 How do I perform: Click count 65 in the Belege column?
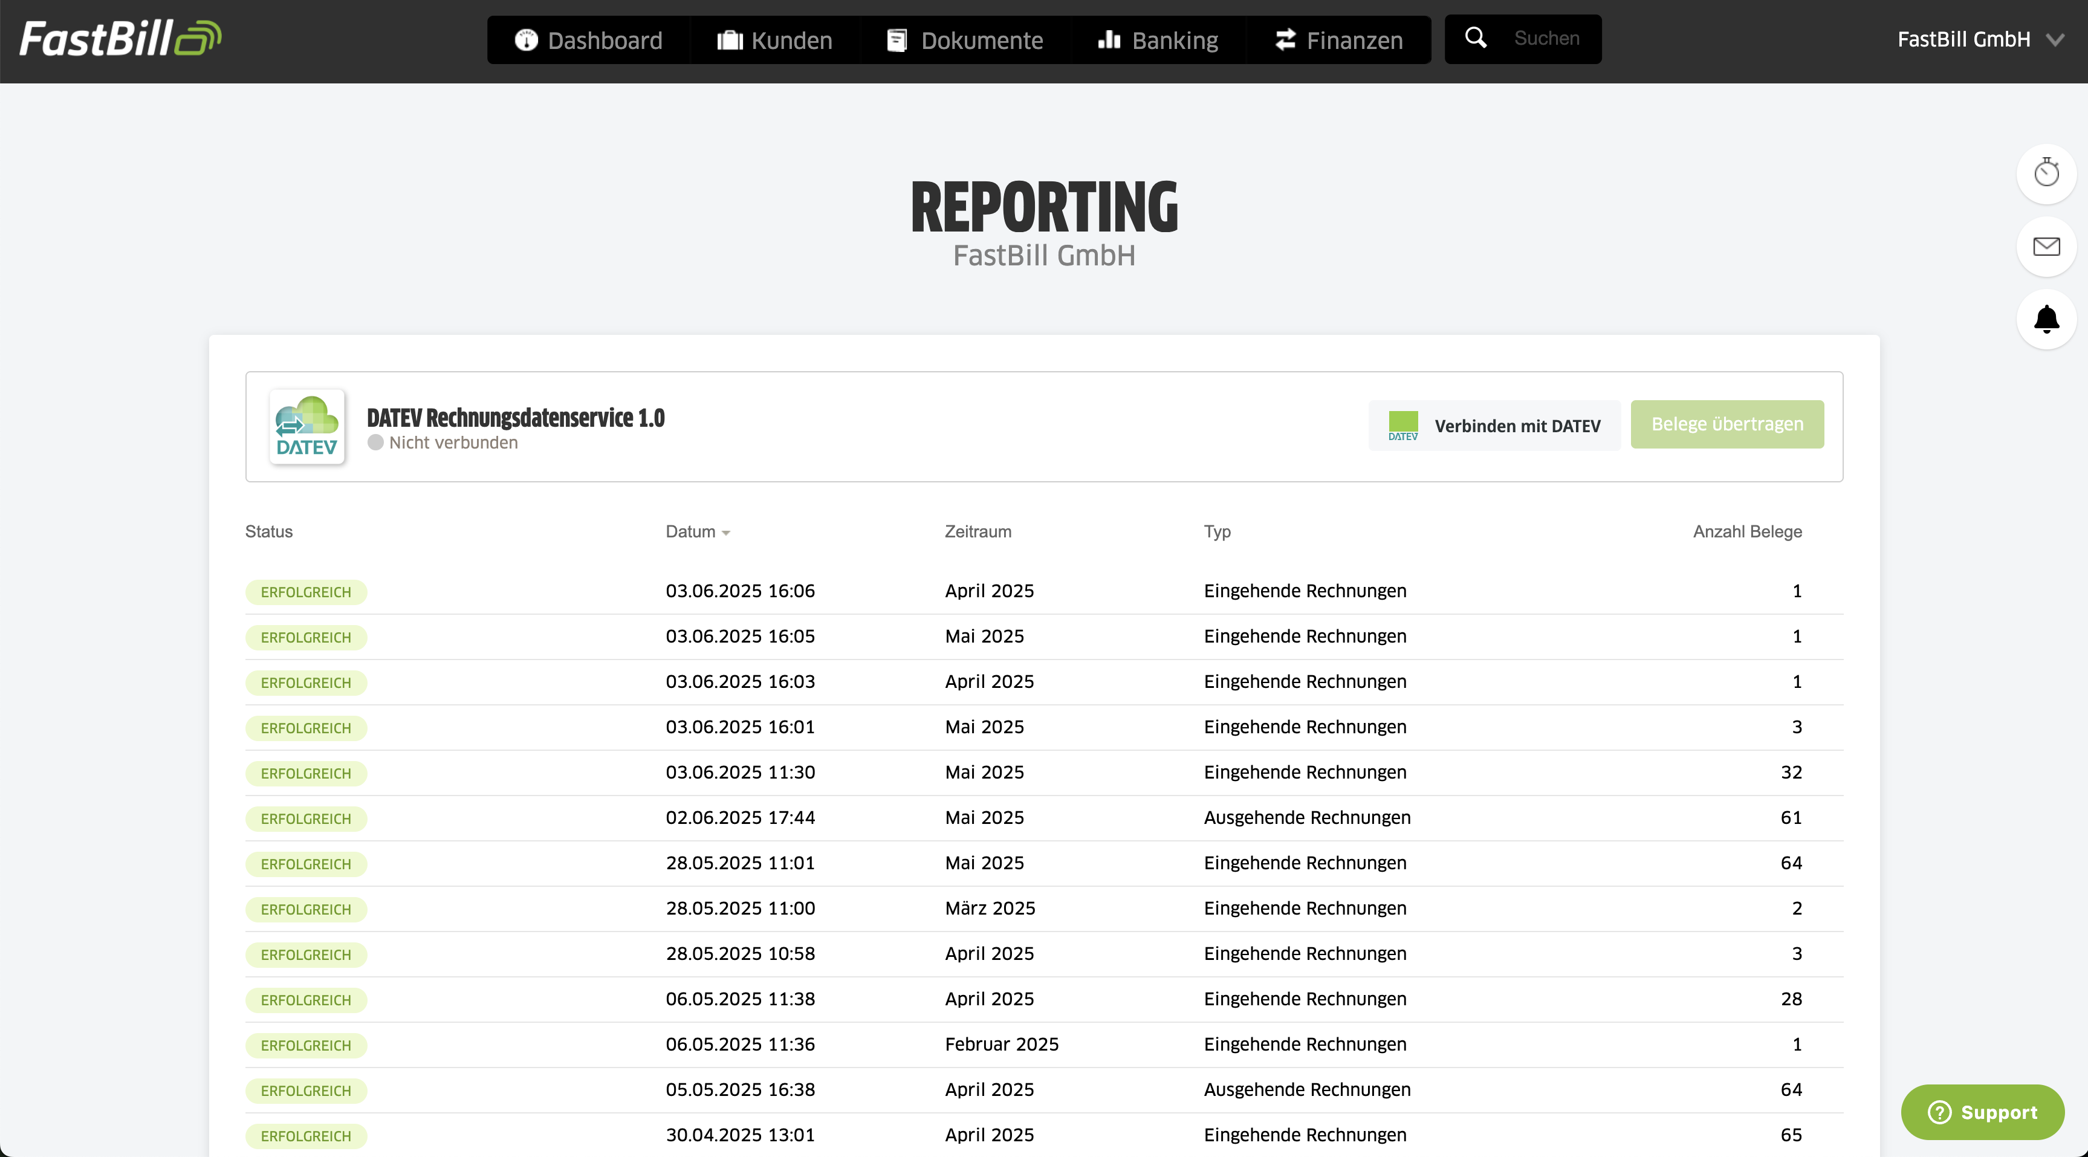coord(1791,1136)
